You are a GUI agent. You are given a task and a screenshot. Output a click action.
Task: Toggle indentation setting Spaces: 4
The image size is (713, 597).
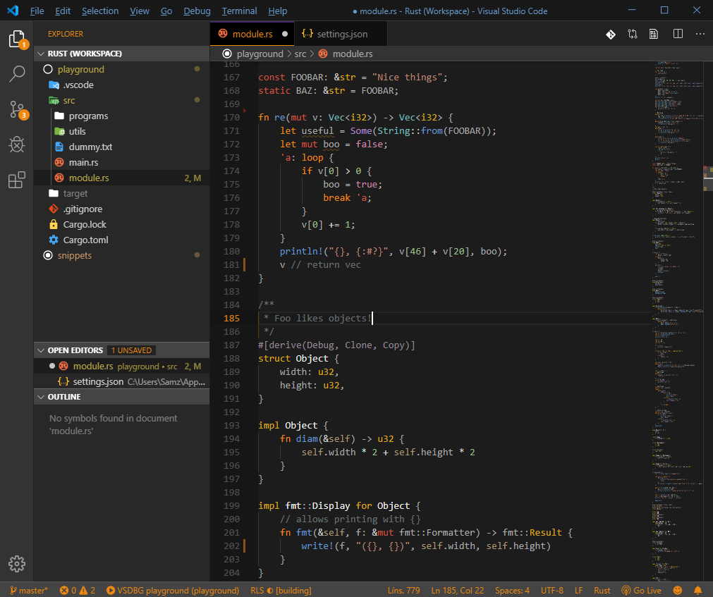[x=512, y=590]
